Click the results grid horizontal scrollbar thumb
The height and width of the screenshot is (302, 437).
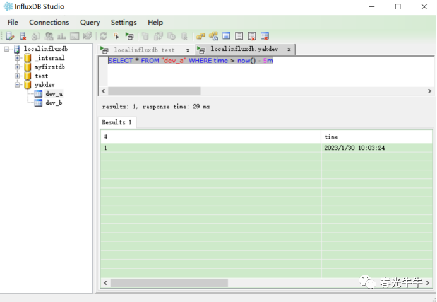point(169,283)
